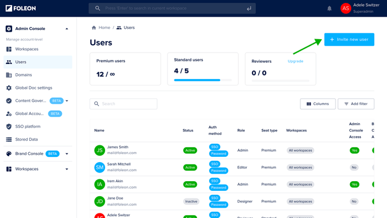The width and height of the screenshot is (387, 218).
Task: Click the Global Account person icon
Action: pyautogui.click(x=9, y=114)
